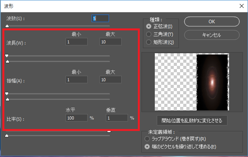Click the 比率 水平 percentage field
Screen dimensions: 248x157
tap(77, 118)
